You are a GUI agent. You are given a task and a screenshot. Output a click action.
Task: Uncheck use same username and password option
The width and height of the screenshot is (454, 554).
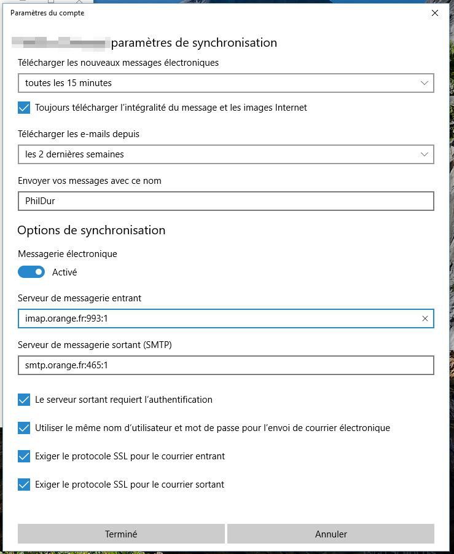tap(24, 428)
